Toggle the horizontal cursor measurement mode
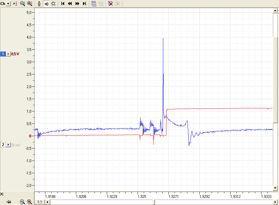This screenshot has width=279, height=205. [46, 4]
